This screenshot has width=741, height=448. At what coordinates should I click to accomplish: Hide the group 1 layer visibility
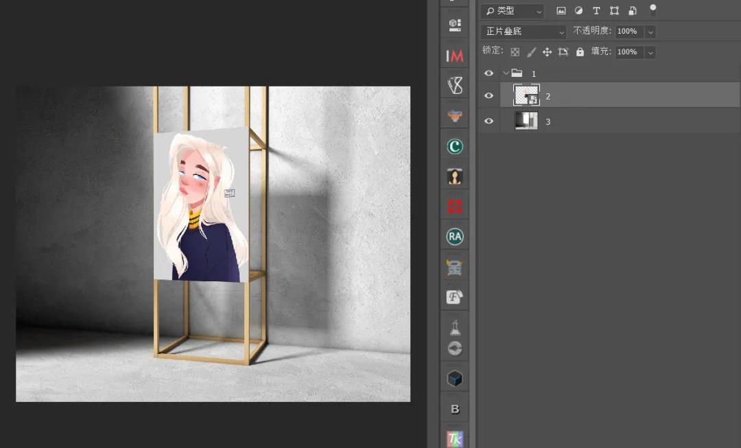click(489, 73)
